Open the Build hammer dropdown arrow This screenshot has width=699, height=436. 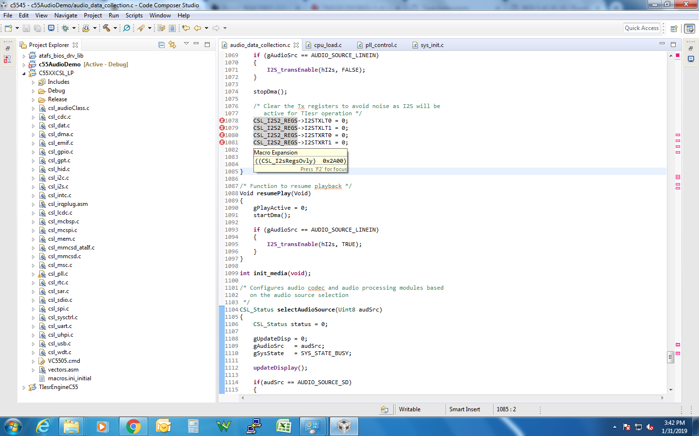click(115, 28)
